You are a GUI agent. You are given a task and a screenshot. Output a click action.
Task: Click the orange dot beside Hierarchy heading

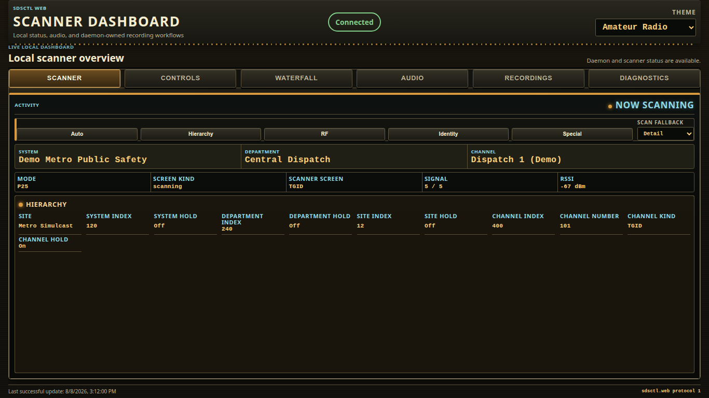pyautogui.click(x=21, y=205)
